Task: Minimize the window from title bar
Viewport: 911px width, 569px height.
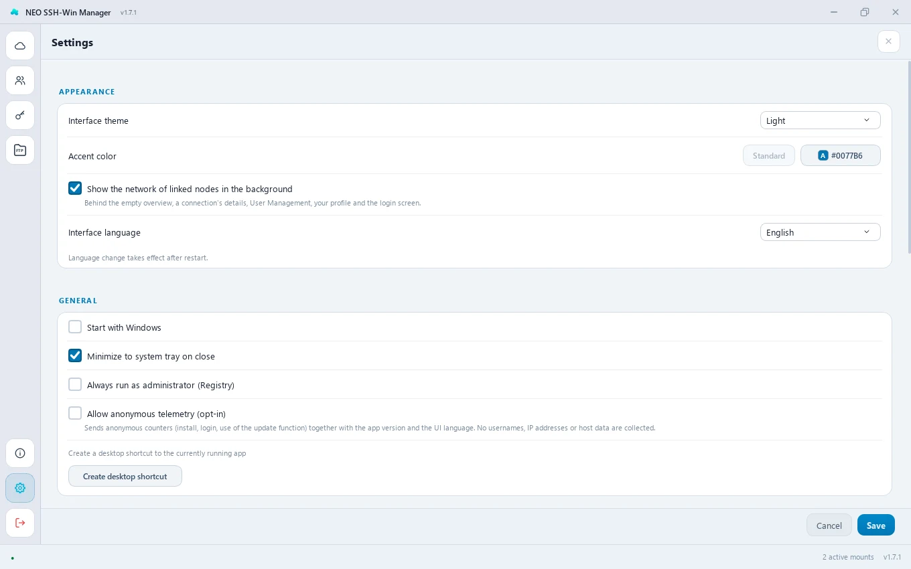Action: (x=834, y=12)
